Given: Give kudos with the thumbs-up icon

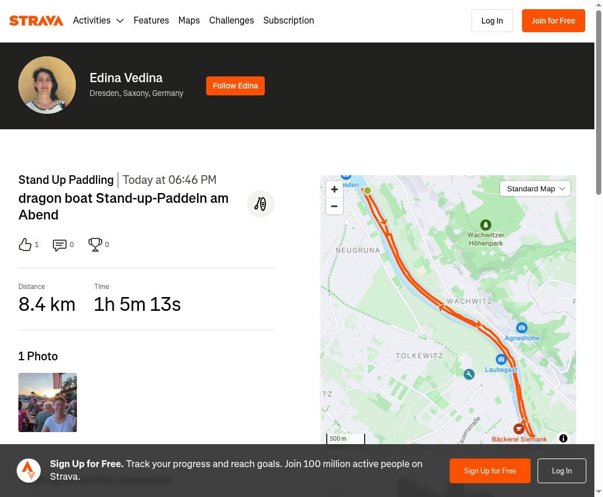Looking at the screenshot, I should click(25, 245).
